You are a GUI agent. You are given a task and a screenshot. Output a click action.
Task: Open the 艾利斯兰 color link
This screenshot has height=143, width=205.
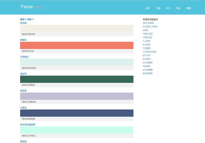(24, 57)
